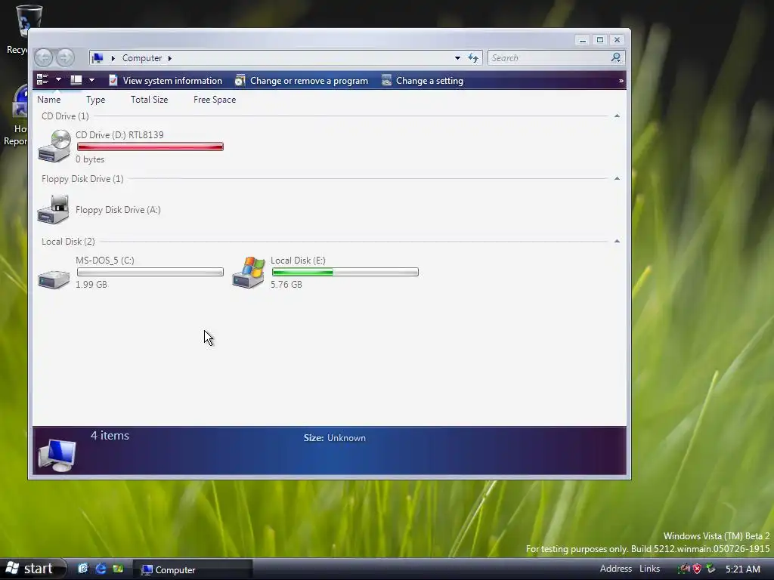The width and height of the screenshot is (774, 580).
Task: Click the first quick launch icon beside start
Action: click(83, 569)
